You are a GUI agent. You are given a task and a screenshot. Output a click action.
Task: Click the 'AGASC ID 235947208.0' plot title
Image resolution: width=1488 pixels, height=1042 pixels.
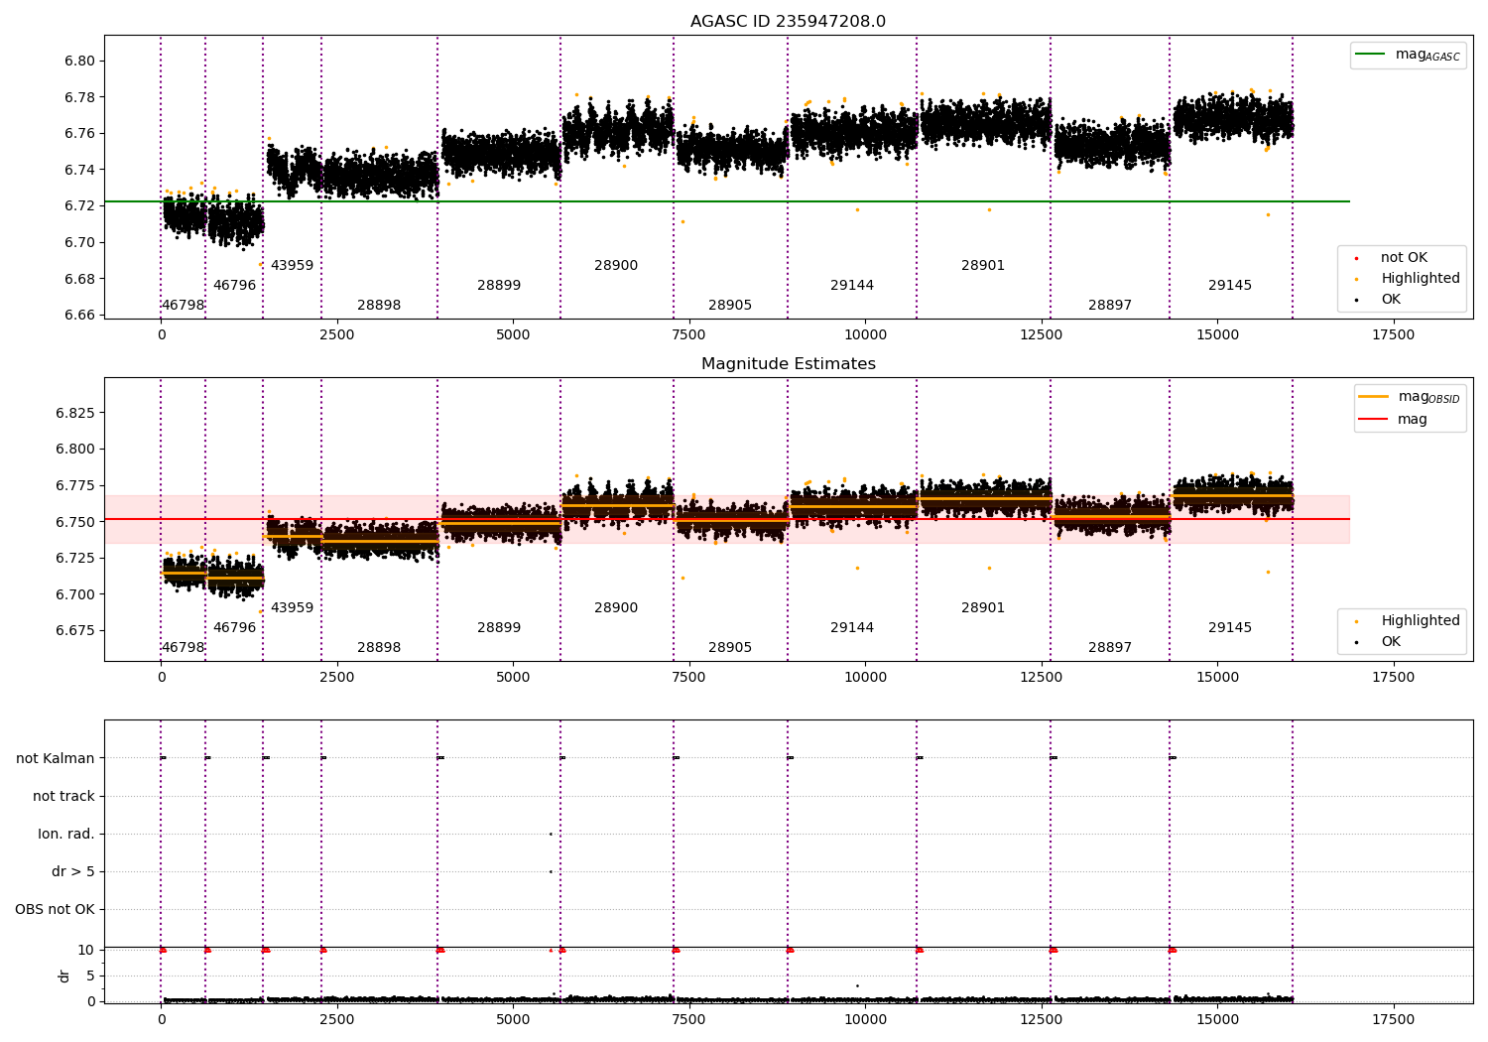[x=788, y=22]
